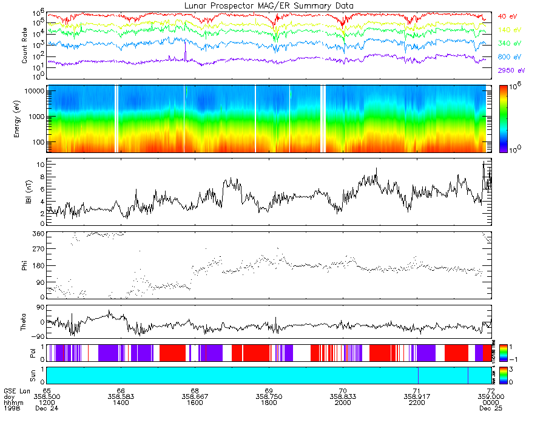Click the purple 2950 eV legend label
This screenshot has width=546, height=425.
[x=511, y=70]
